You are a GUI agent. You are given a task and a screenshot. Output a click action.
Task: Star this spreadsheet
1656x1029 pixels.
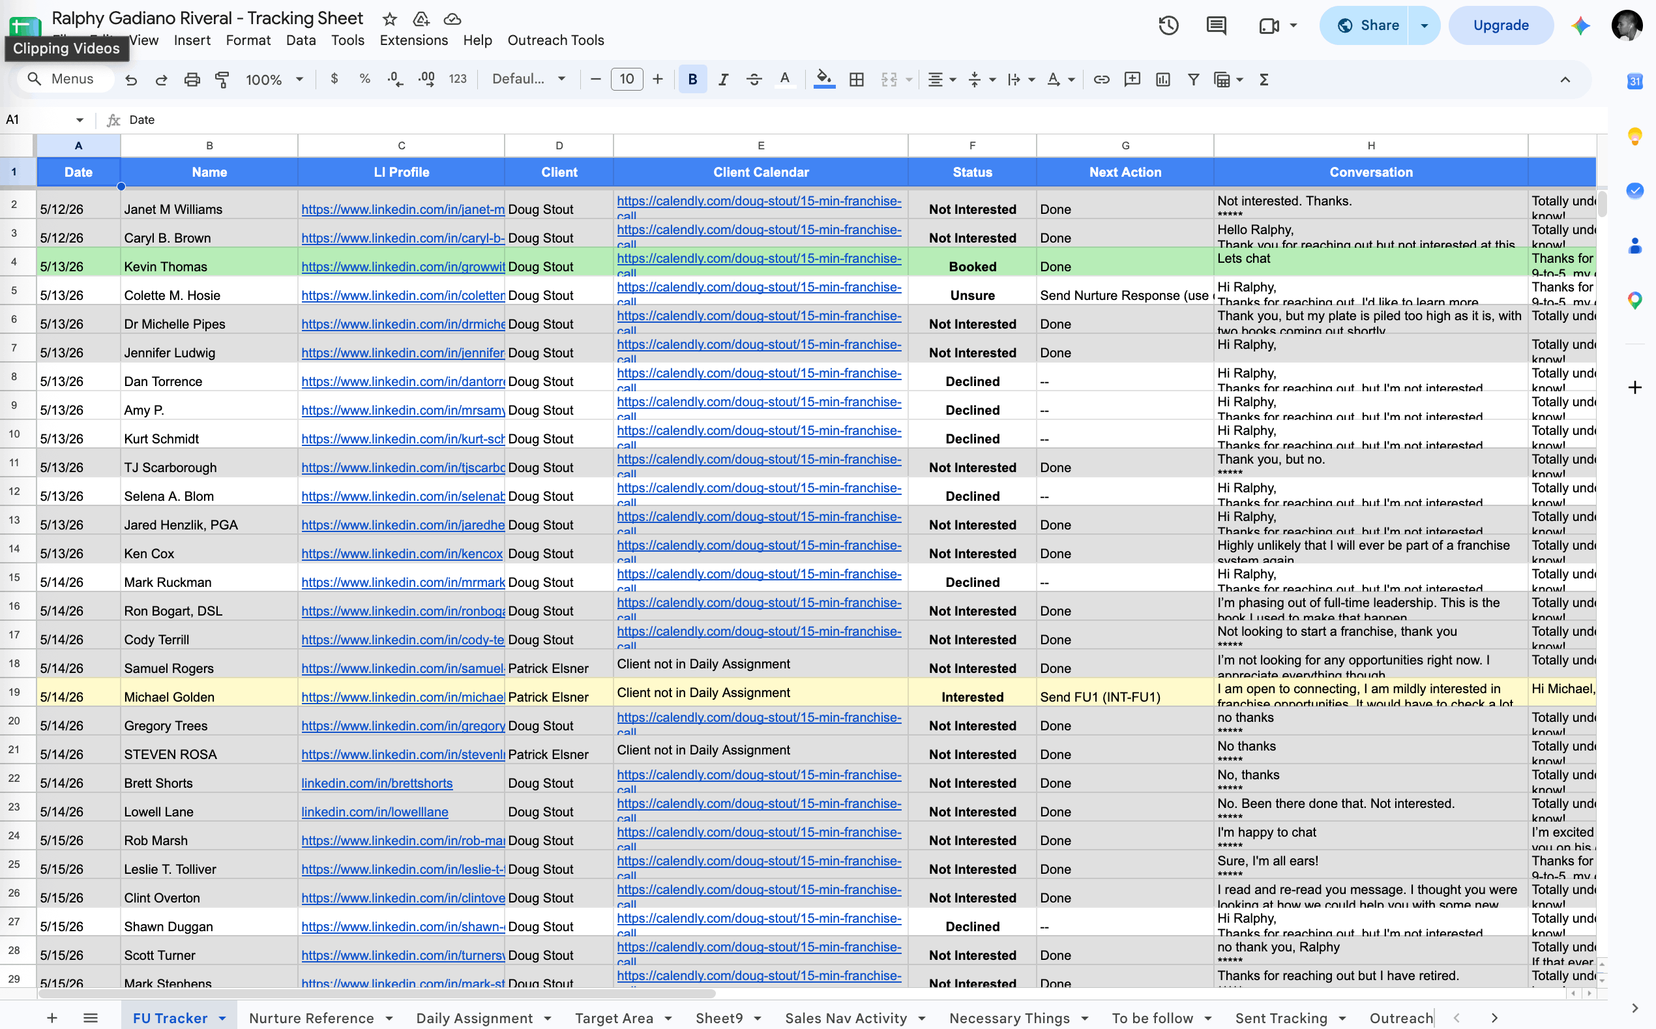pyautogui.click(x=390, y=18)
